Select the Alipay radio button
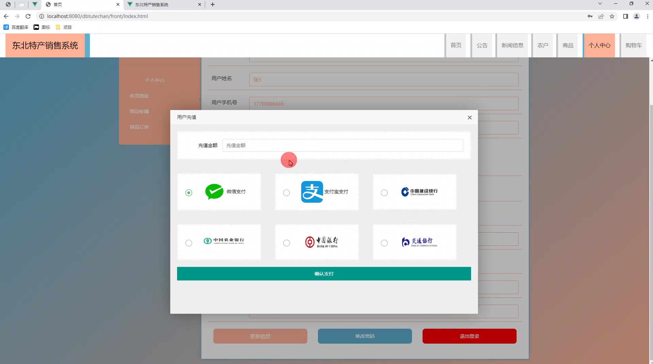The image size is (653, 364). pos(286,193)
